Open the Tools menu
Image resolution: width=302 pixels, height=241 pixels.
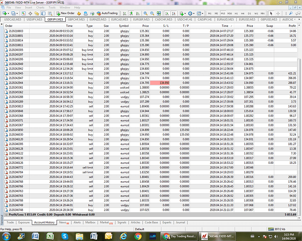point(52,8)
